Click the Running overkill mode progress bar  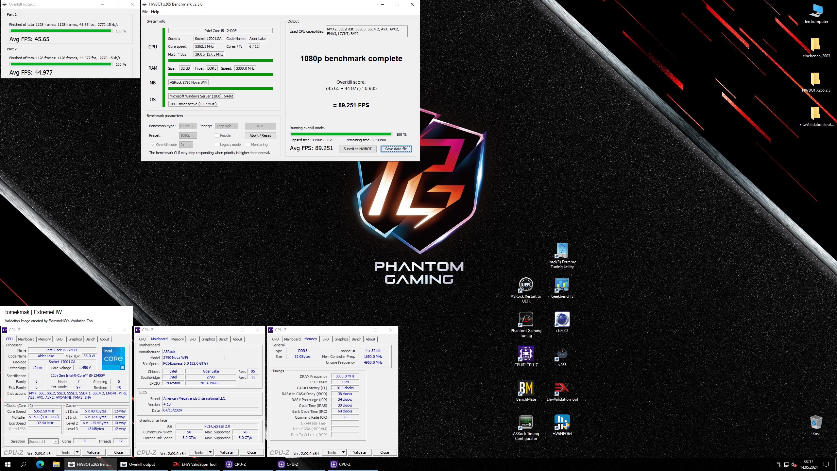pyautogui.click(x=341, y=134)
